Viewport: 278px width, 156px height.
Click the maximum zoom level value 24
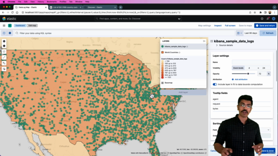tap(264, 68)
